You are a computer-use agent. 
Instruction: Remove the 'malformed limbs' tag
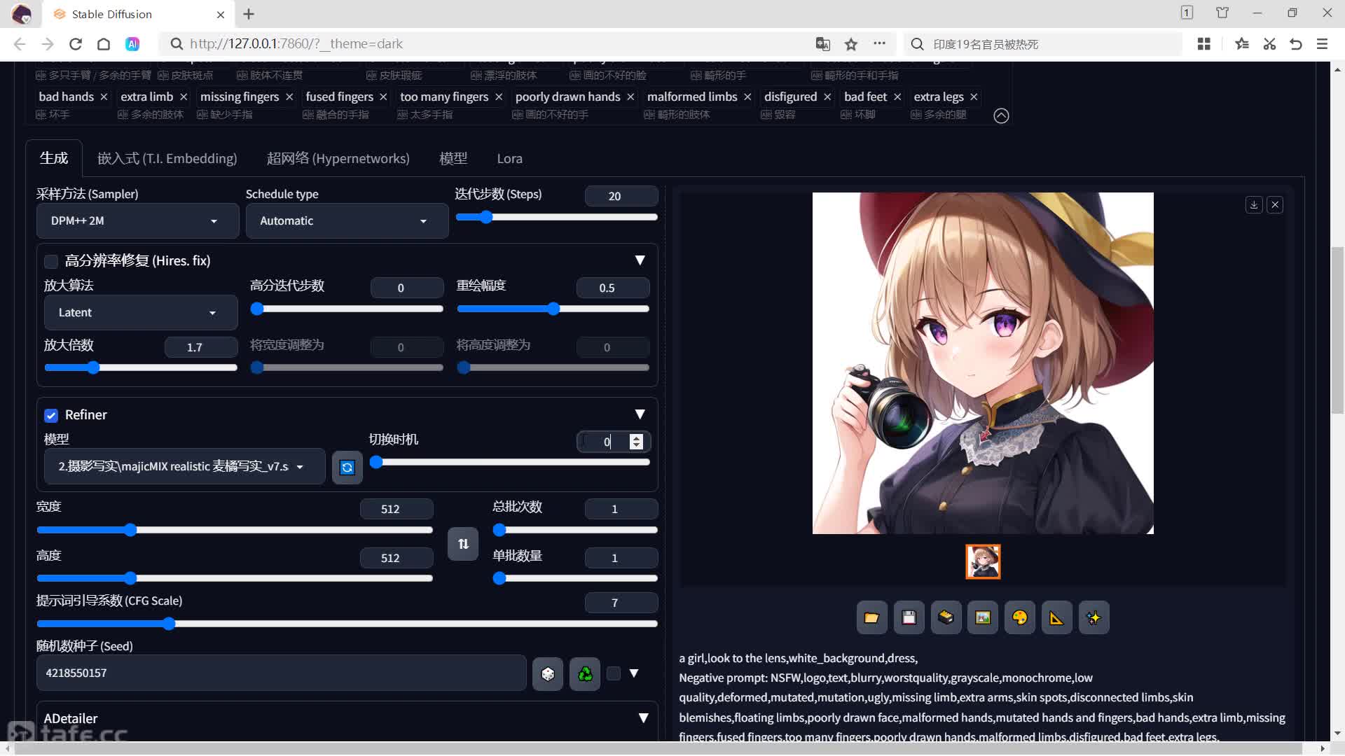coord(747,97)
